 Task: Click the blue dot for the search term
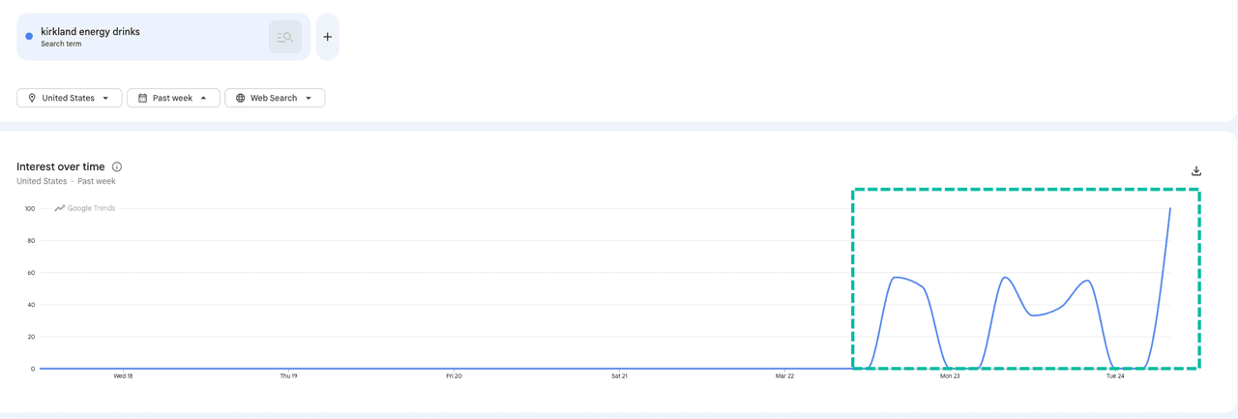[29, 37]
